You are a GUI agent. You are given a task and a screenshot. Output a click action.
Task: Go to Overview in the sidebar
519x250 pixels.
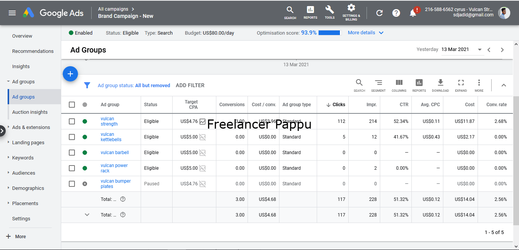(22, 36)
